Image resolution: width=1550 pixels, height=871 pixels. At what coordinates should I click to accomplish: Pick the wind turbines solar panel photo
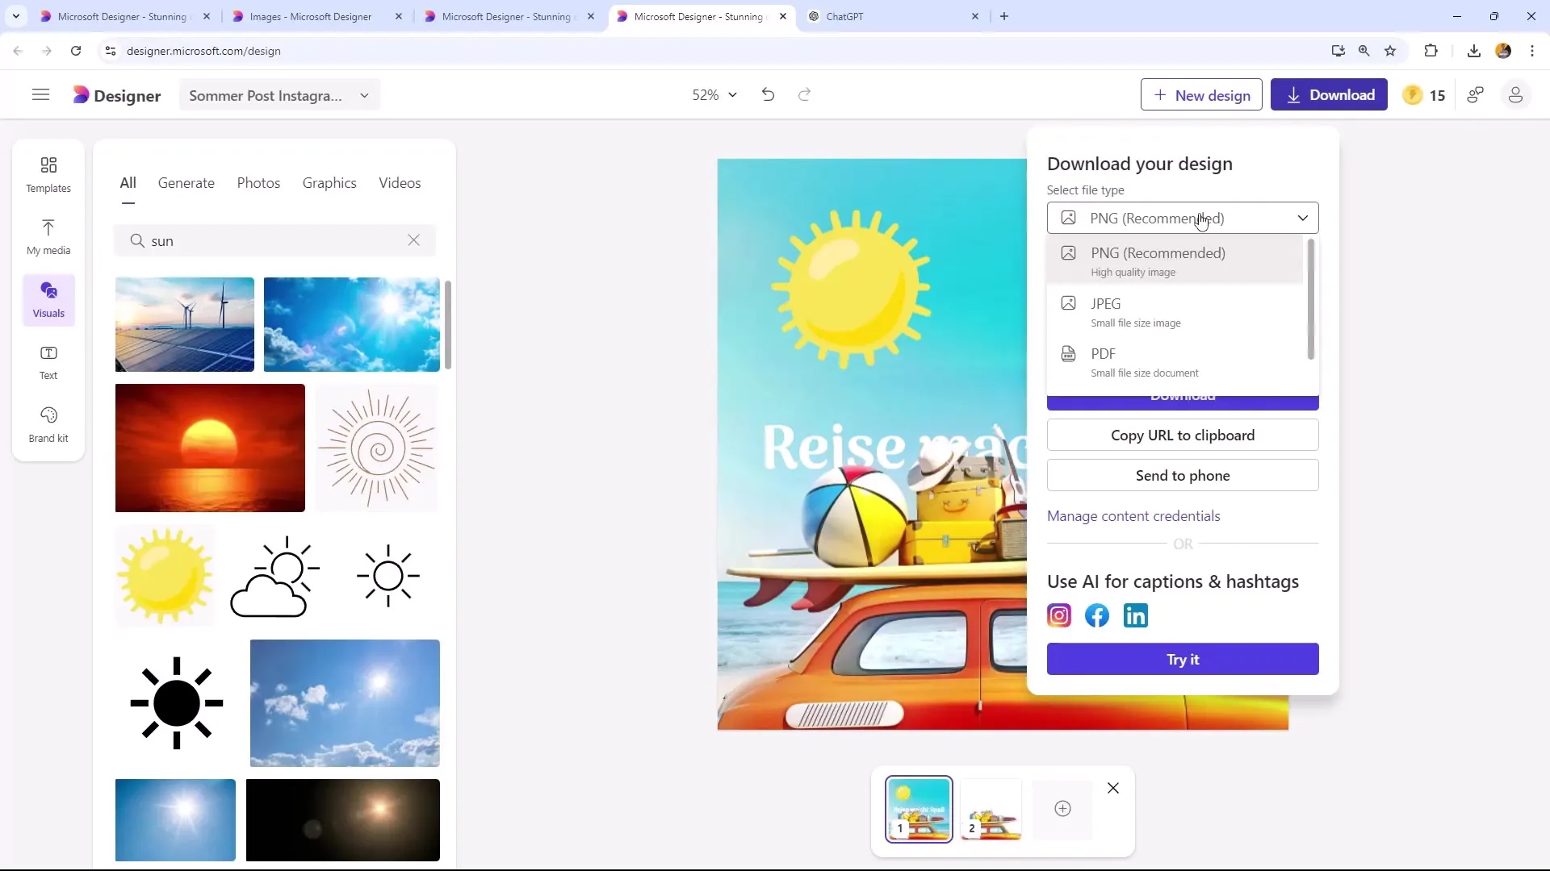pos(184,324)
